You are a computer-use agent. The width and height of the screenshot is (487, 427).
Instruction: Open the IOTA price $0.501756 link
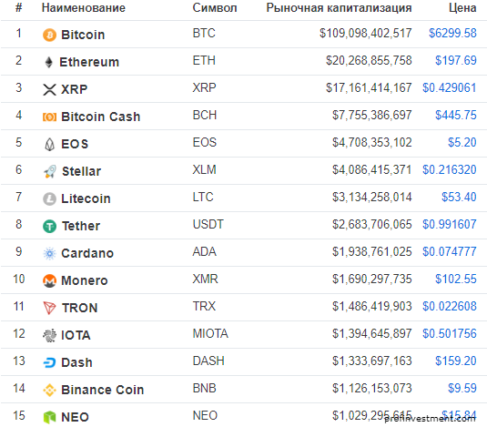450,333
